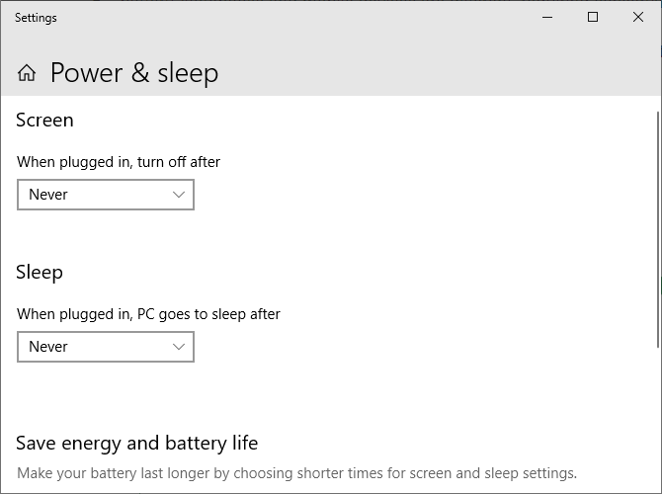
Task: Click the chevron arrow on Screen dropdown
Action: (x=179, y=195)
